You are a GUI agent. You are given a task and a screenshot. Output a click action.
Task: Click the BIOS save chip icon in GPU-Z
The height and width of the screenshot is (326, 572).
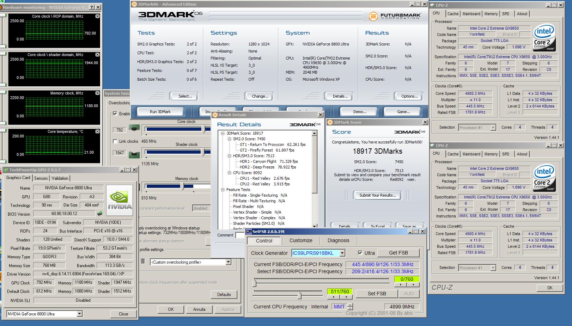click(100, 214)
